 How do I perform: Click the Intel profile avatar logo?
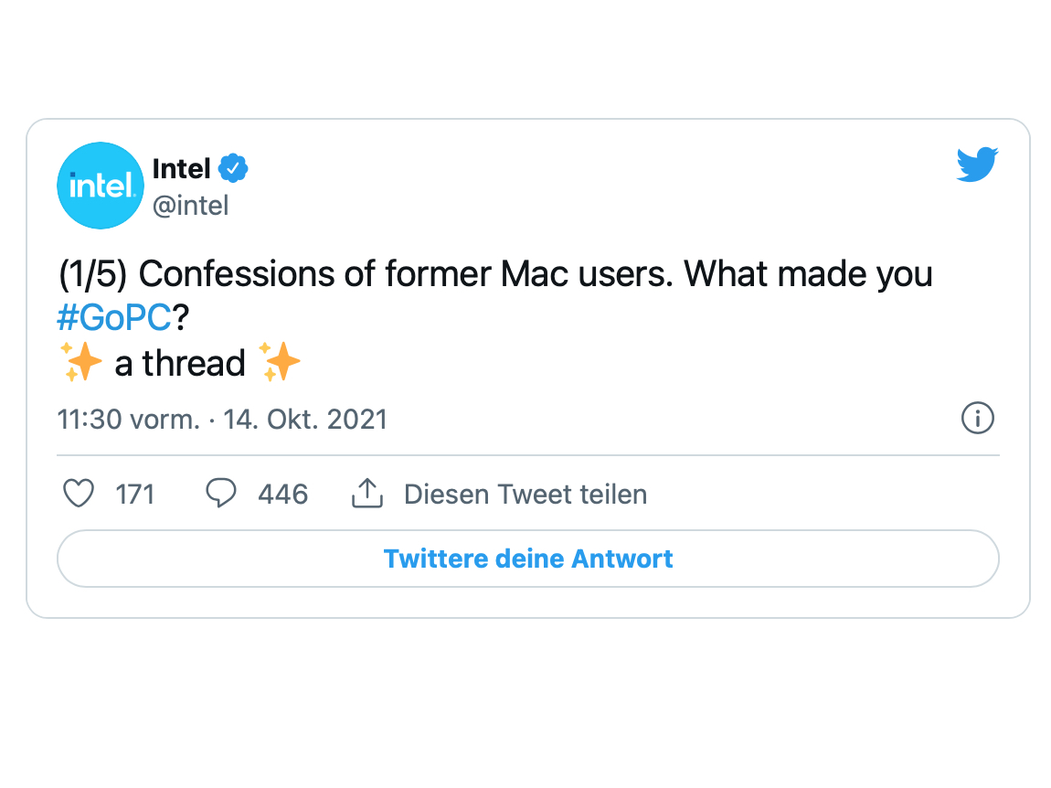101,186
